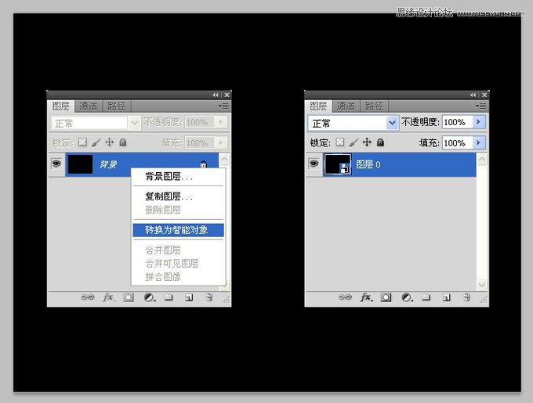
Task: Click lock transparent pixels icon in left panel
Action: [82, 142]
